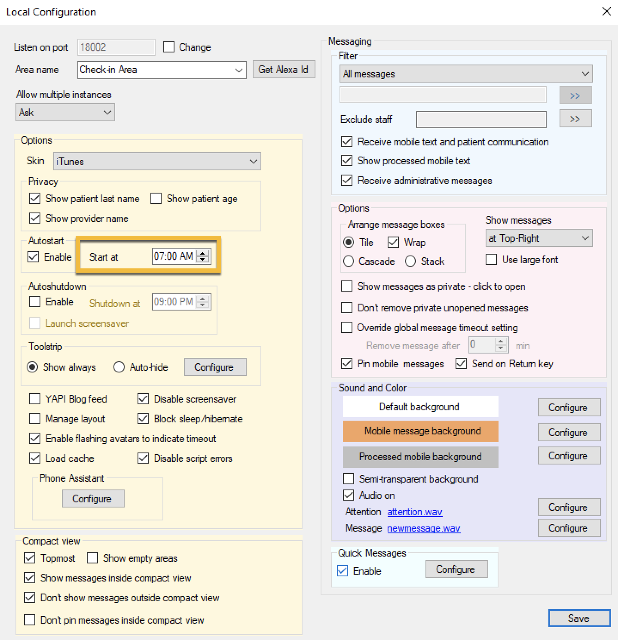The image size is (618, 640).
Task: Uncheck the Autostart Enable checkbox
Action: click(x=33, y=257)
